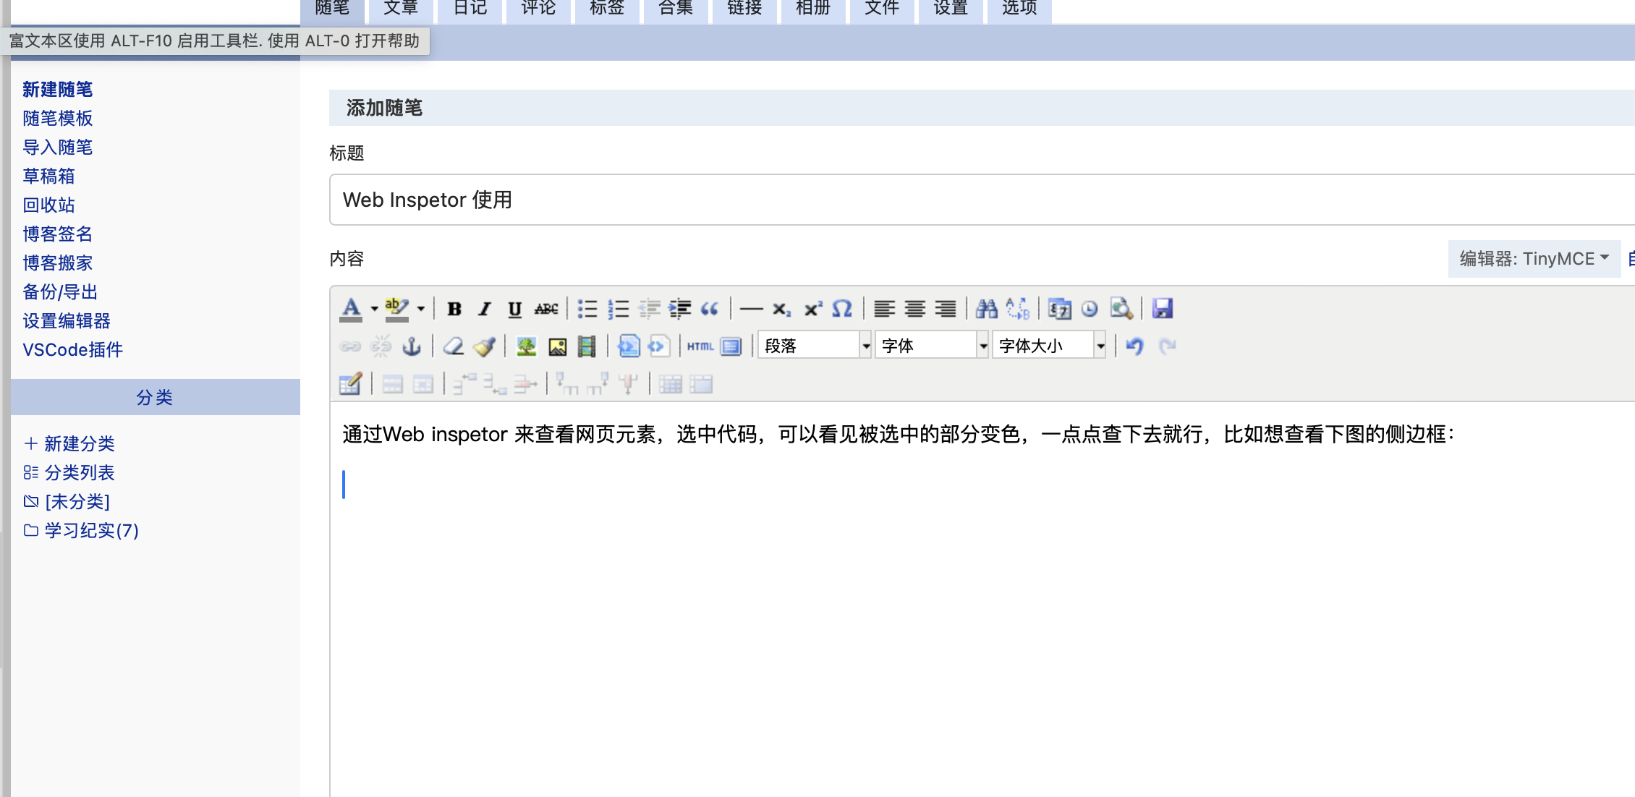Insert a bulleted list
This screenshot has width=1635, height=797.
(587, 309)
